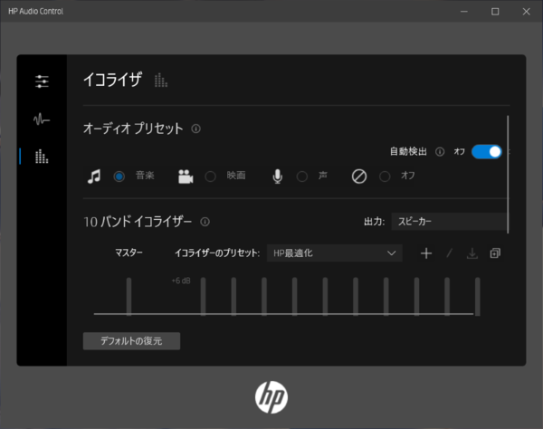
Task: Click the HP Audio Control title text
Action: click(x=36, y=12)
